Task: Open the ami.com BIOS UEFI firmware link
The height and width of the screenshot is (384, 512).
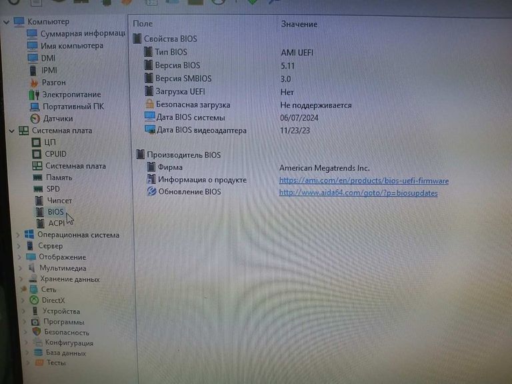Action: 363,181
